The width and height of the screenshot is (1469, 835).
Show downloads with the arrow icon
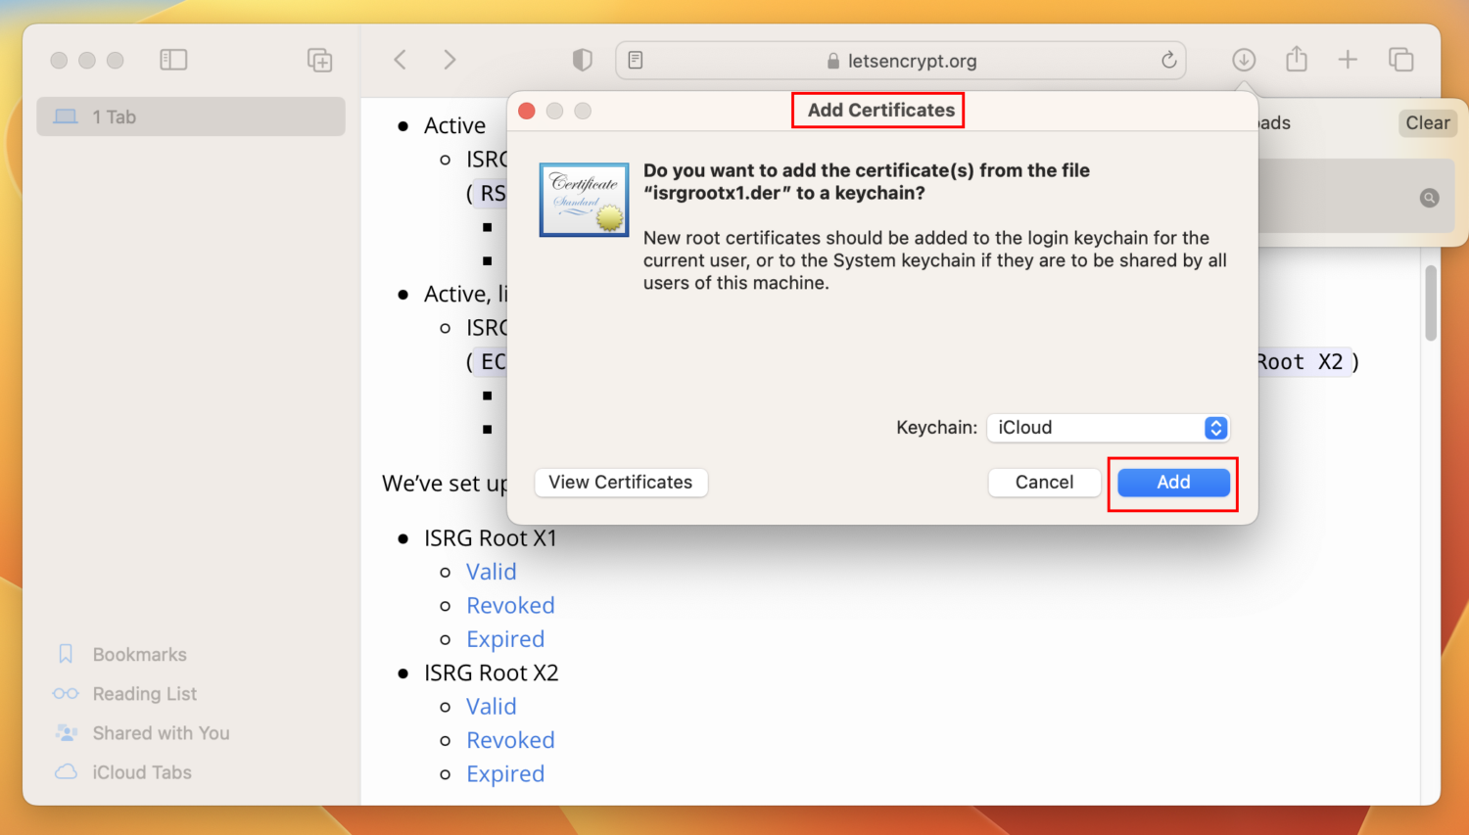pos(1244,60)
